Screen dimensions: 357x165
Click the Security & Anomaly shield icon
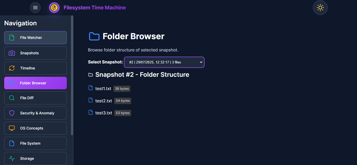(12, 113)
